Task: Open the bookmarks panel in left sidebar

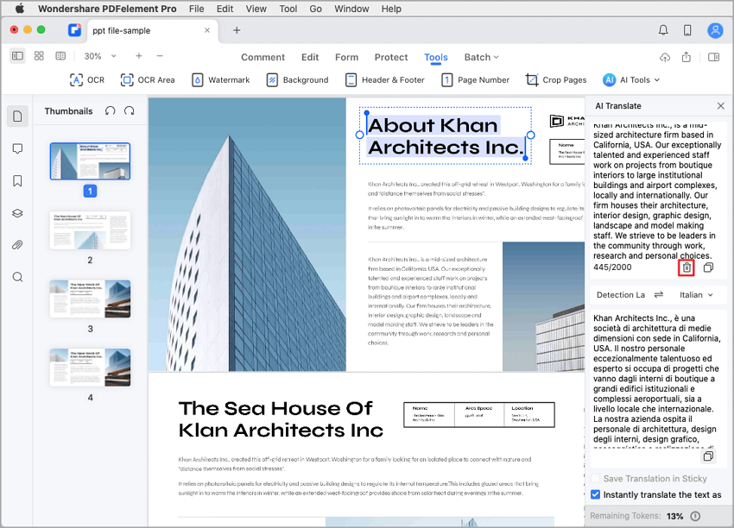Action: click(17, 181)
